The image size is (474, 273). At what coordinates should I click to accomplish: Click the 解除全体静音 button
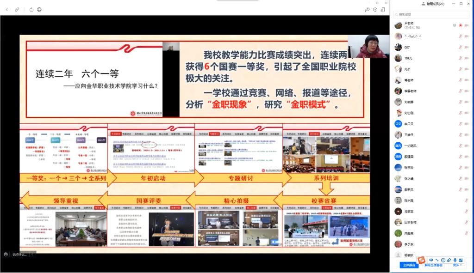point(433,266)
